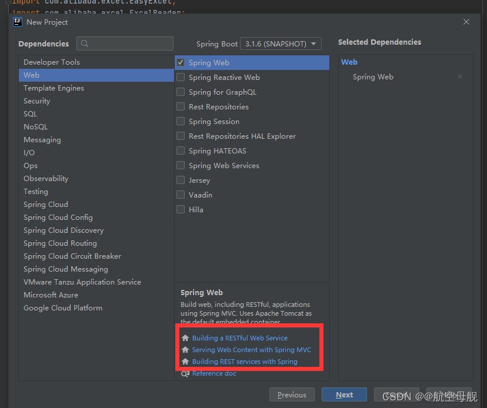
Task: Choose Spring Cloud Routing category
Action: [x=96, y=243]
